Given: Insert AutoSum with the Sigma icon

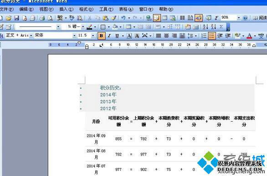Looking at the screenshot, I should 221,27.
